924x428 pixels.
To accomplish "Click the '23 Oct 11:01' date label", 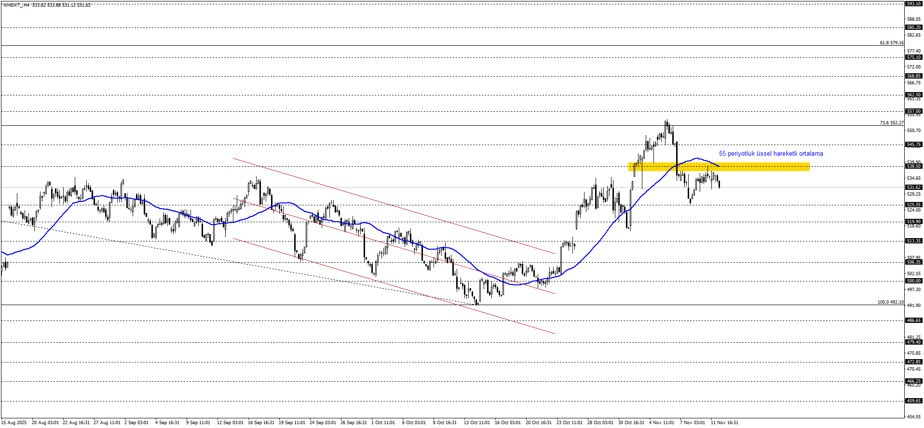I will click(x=569, y=423).
